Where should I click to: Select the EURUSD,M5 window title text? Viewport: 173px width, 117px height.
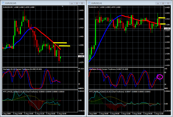click(x=11, y=3)
